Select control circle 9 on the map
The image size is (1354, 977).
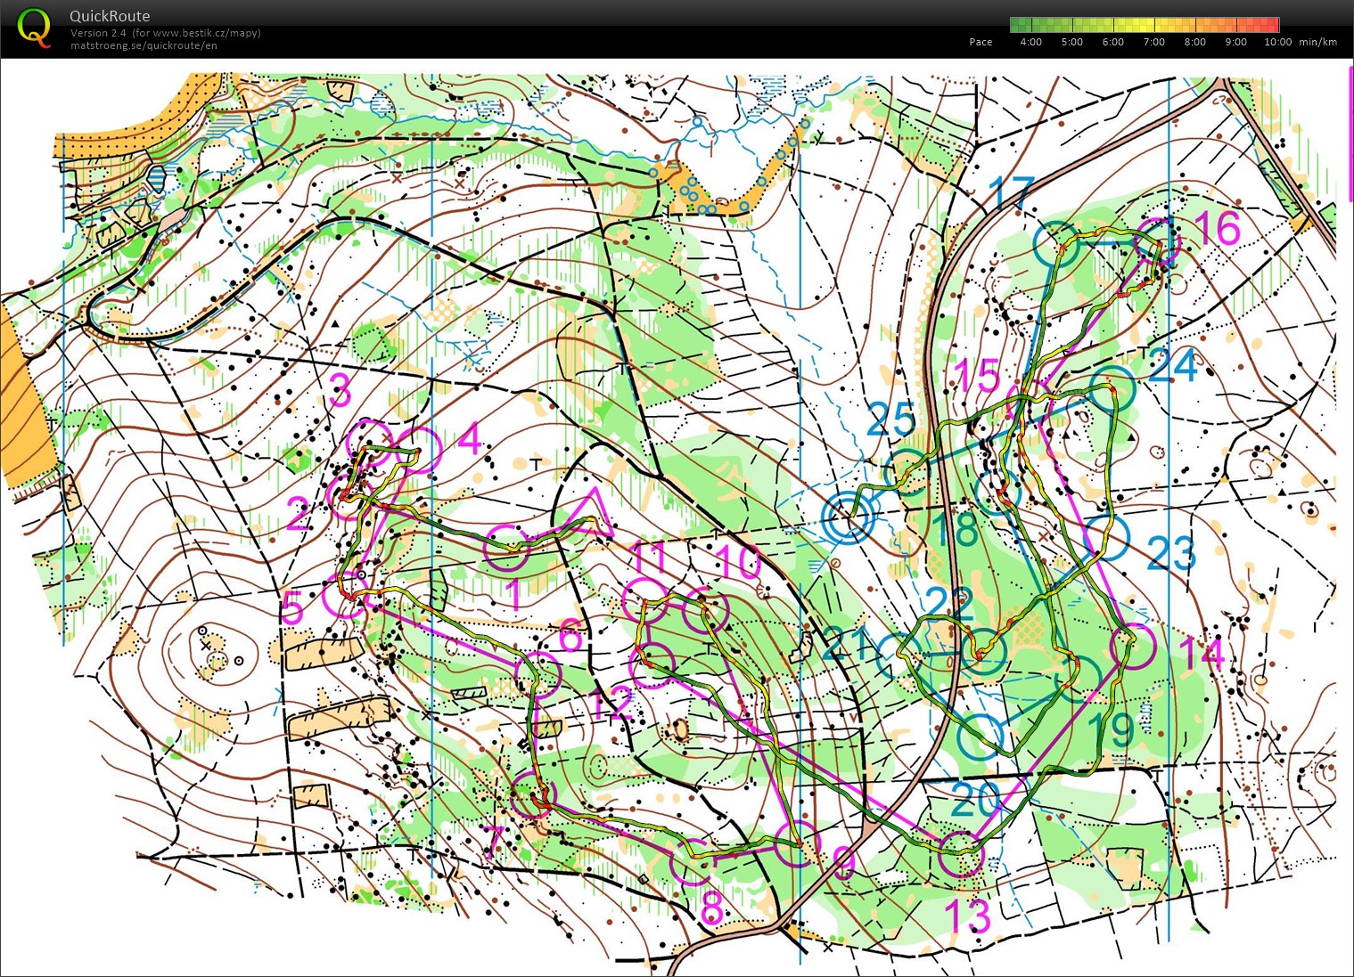[x=798, y=844]
